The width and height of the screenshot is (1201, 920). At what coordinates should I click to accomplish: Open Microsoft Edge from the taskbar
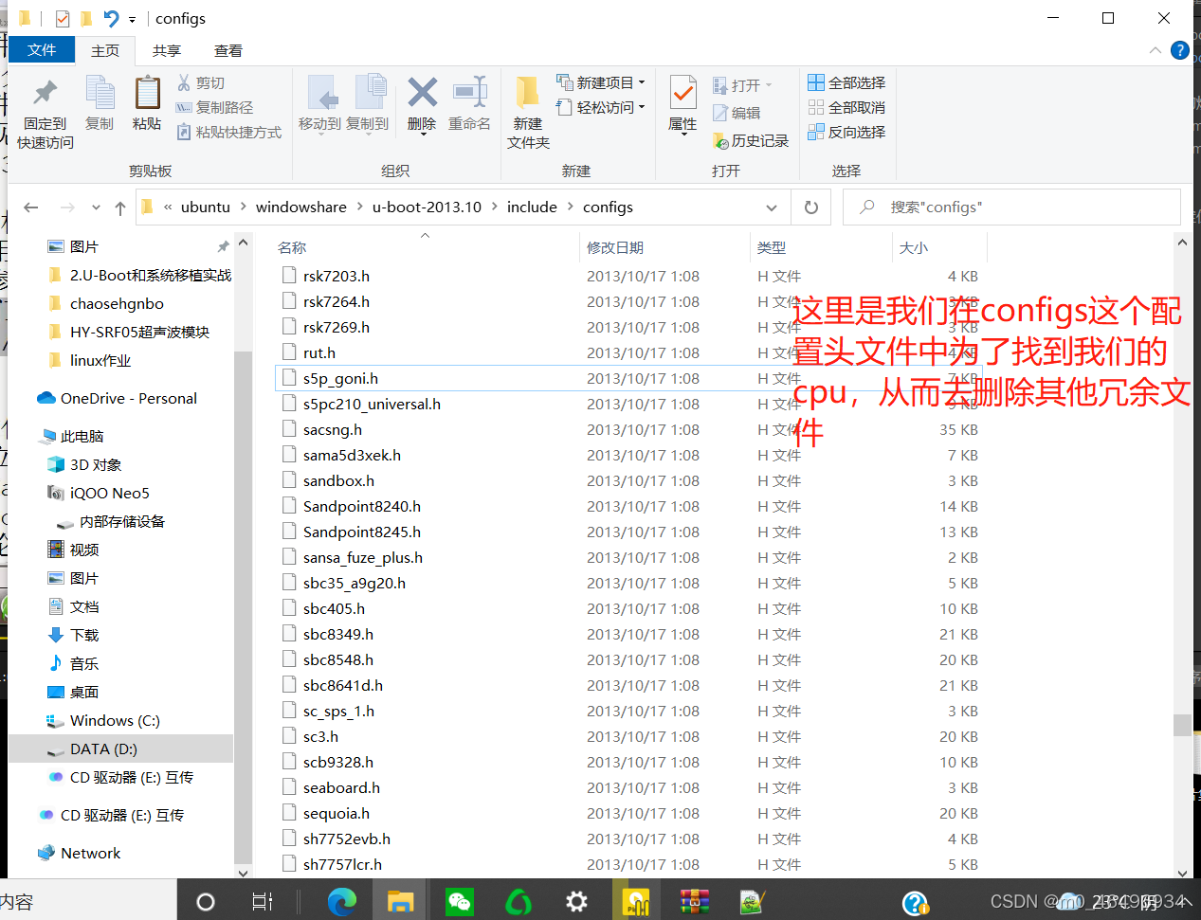(x=341, y=901)
